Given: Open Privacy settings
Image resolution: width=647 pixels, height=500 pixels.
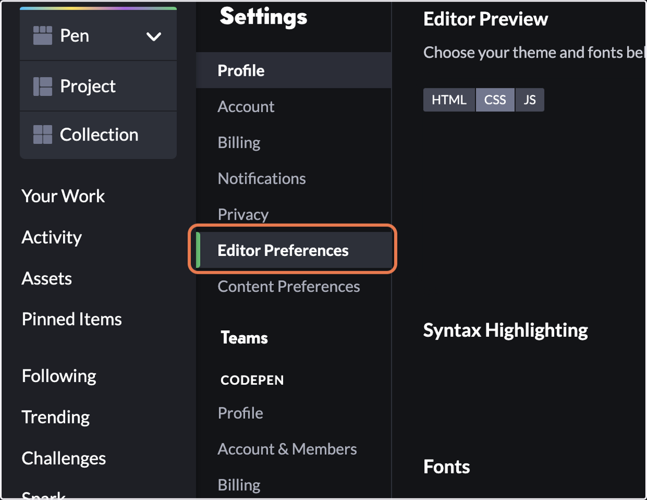Looking at the screenshot, I should (243, 214).
